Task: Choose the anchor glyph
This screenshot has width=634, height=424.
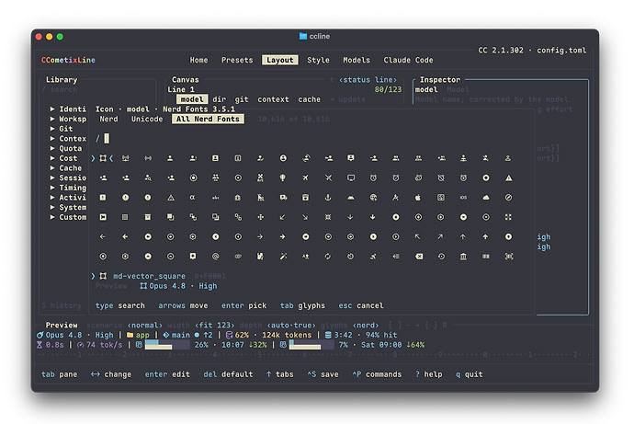Action: [x=328, y=198]
